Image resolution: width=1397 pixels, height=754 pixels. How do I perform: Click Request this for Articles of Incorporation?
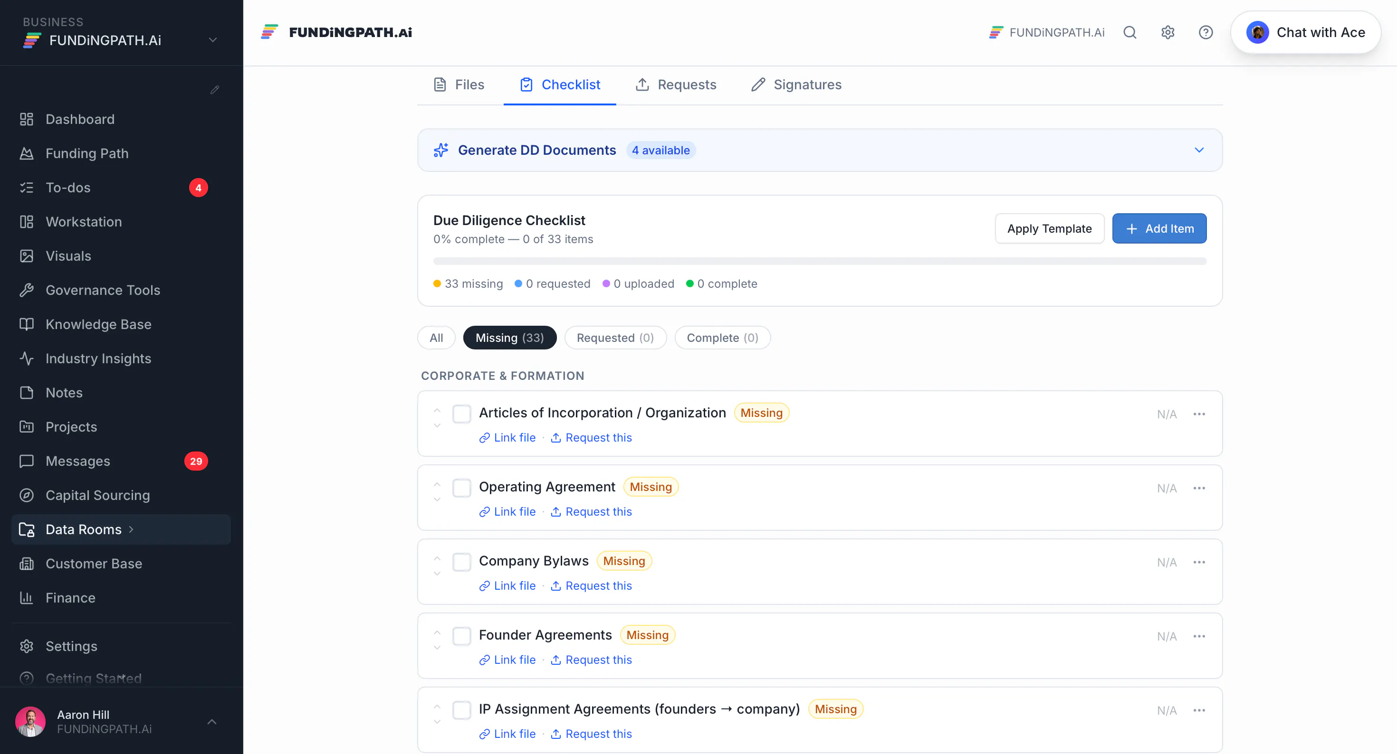click(x=591, y=438)
